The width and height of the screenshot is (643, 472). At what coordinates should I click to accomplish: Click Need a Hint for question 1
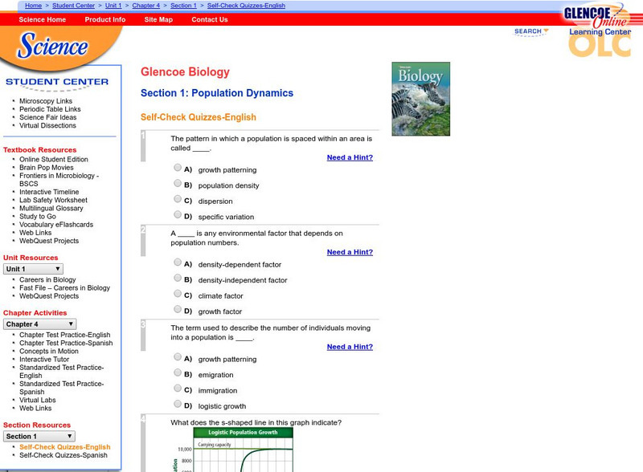tap(350, 157)
